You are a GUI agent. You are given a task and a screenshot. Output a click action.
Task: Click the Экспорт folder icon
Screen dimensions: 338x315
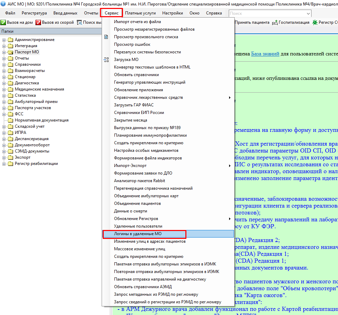tap(11, 157)
